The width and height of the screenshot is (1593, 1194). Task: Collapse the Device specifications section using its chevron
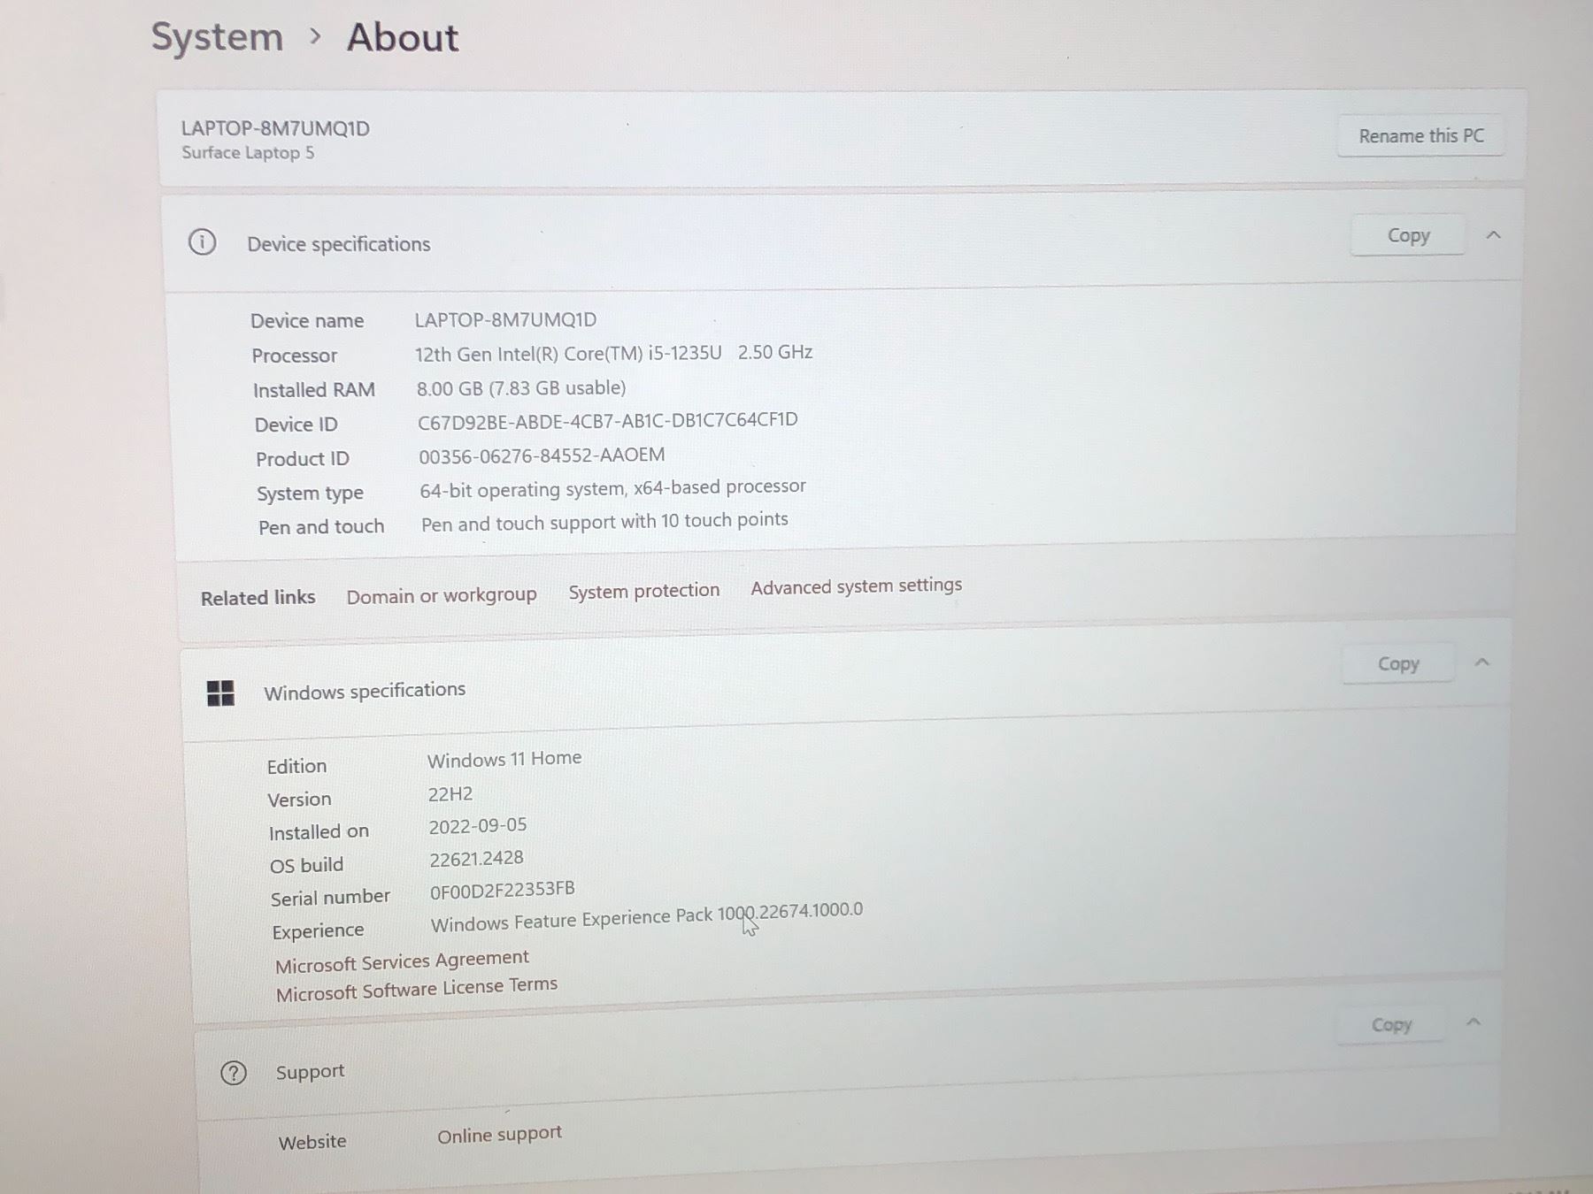(x=1494, y=234)
